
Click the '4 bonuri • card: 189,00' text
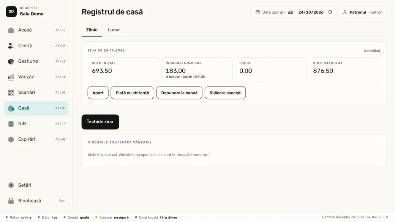[x=185, y=77]
